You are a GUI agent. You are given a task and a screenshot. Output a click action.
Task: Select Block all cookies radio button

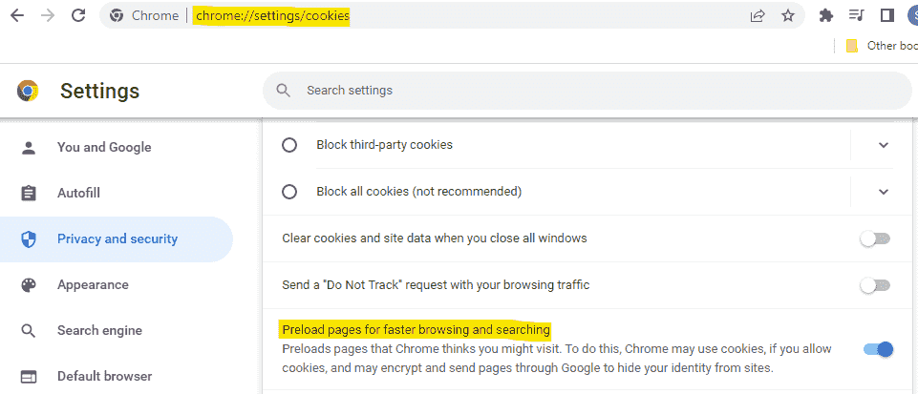290,192
